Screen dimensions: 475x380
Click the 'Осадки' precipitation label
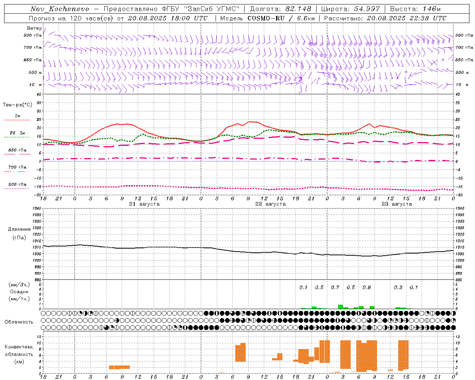point(19,292)
